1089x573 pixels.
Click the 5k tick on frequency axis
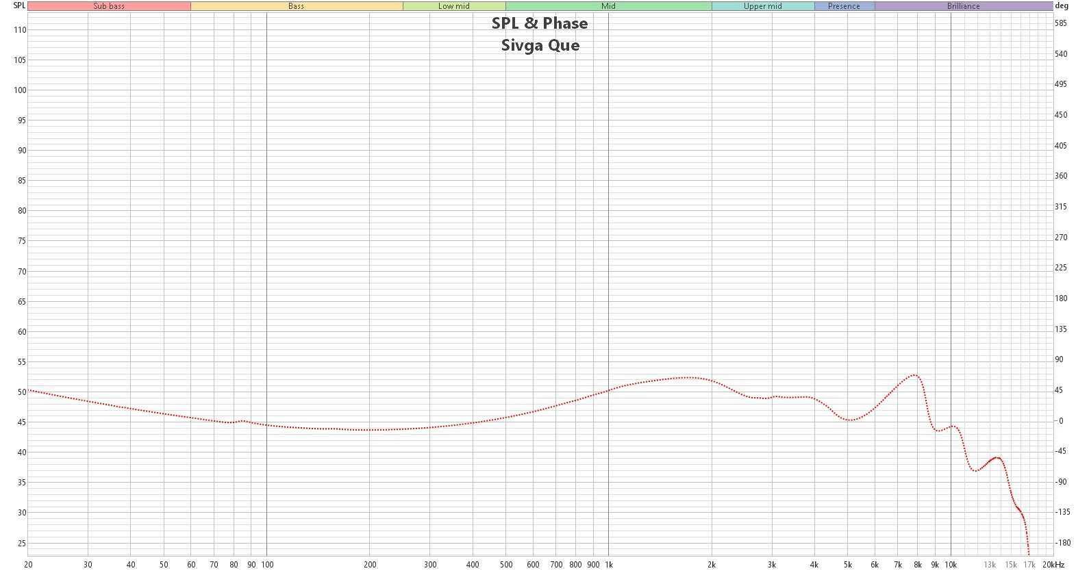click(848, 565)
